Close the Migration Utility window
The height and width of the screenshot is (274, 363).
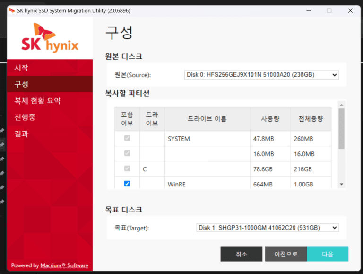350,11
